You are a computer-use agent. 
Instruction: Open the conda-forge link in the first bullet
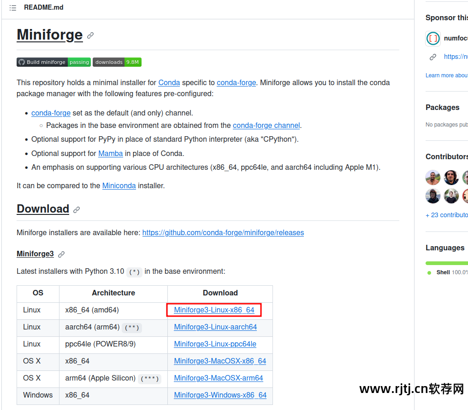click(x=51, y=113)
